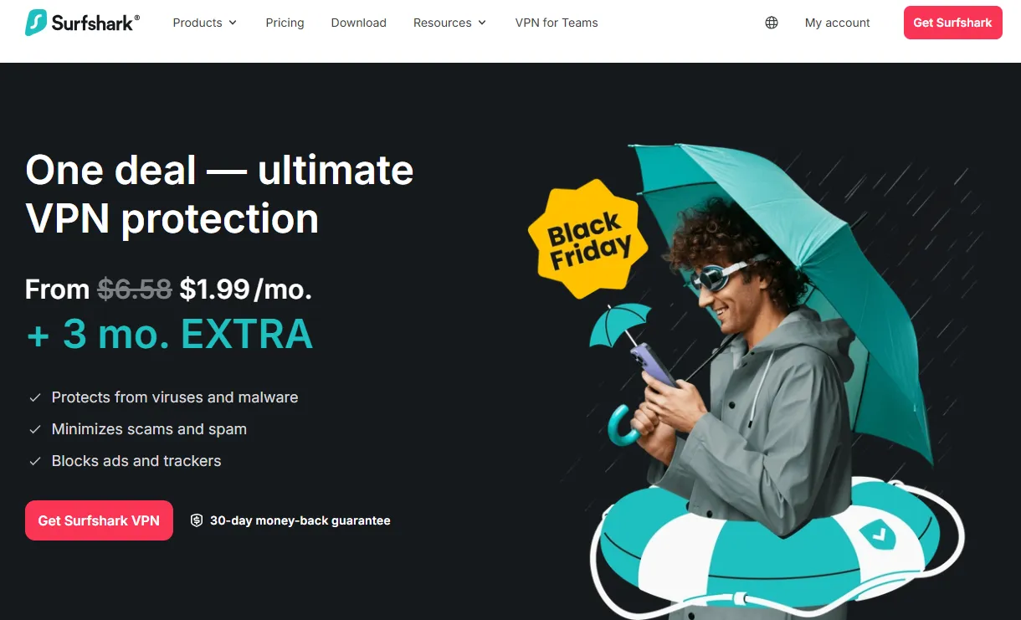Click the shield checkmark on the lifebuoy

877,533
